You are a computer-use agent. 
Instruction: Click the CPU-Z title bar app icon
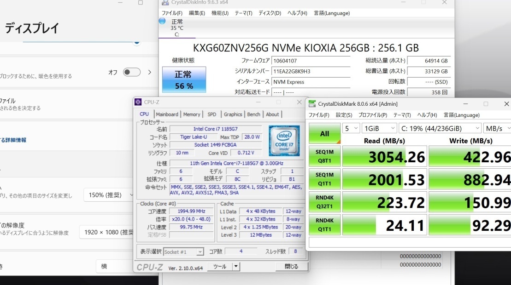[138, 102]
